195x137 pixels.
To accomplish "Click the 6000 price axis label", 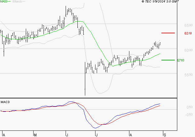I will click(x=188, y=50).
